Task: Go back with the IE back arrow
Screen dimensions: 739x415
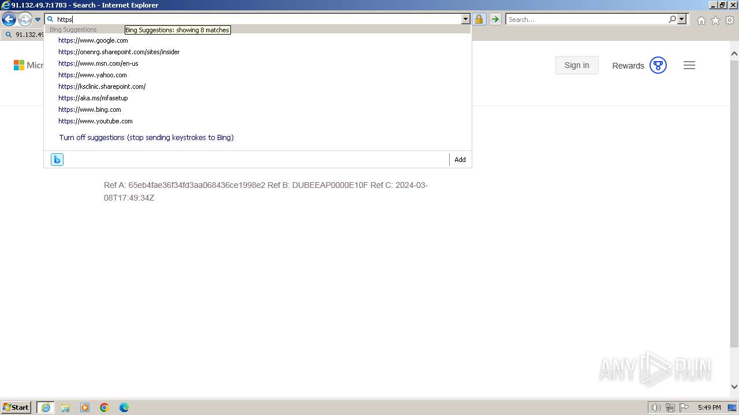Action: 9,20
